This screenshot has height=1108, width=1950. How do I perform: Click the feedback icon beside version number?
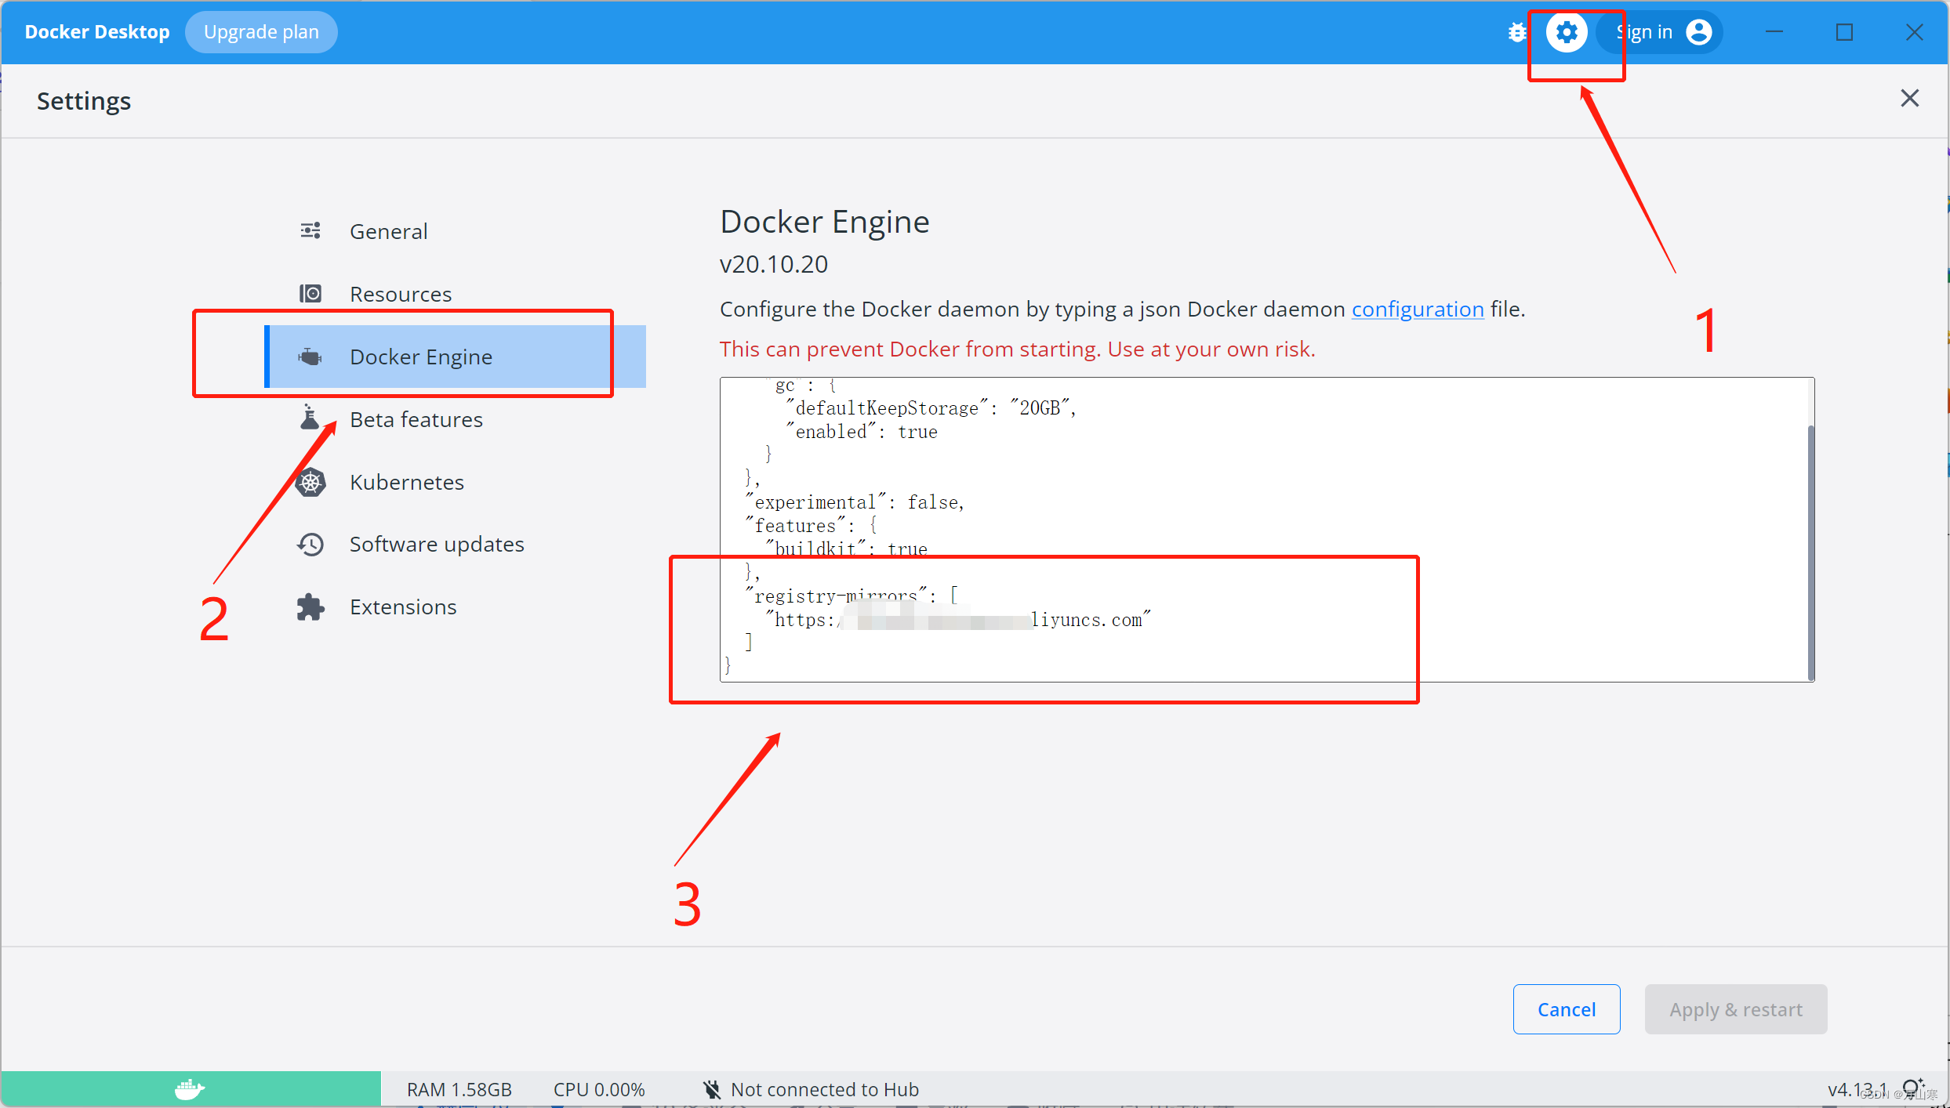(1911, 1088)
